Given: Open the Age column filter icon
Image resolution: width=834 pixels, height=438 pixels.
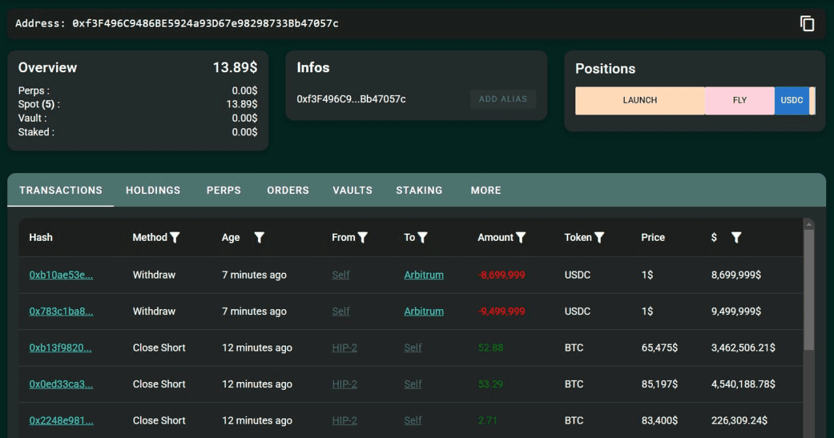Looking at the screenshot, I should (x=259, y=238).
